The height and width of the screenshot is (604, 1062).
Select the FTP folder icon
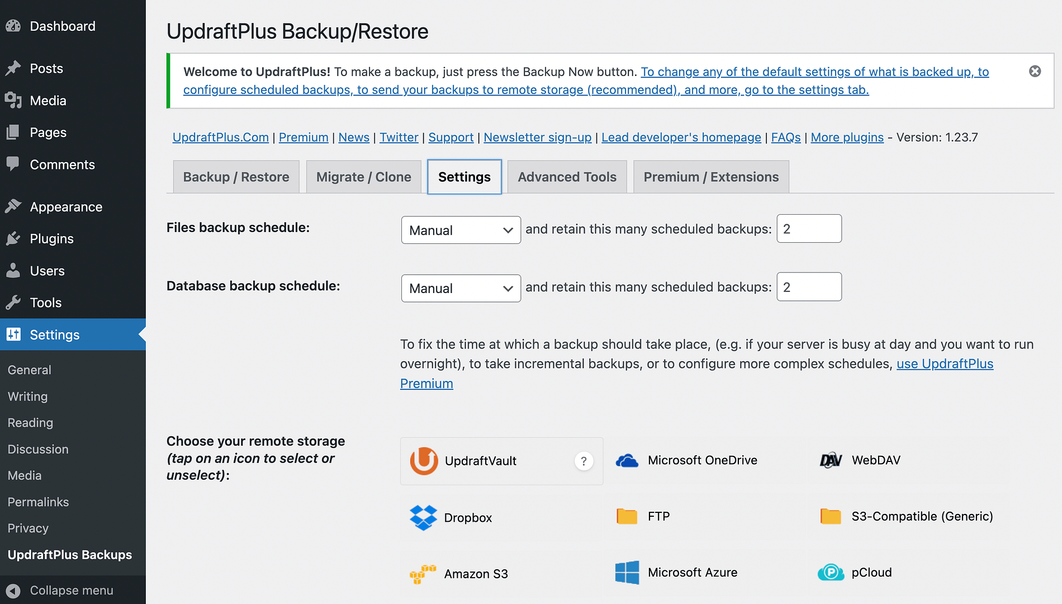click(627, 516)
